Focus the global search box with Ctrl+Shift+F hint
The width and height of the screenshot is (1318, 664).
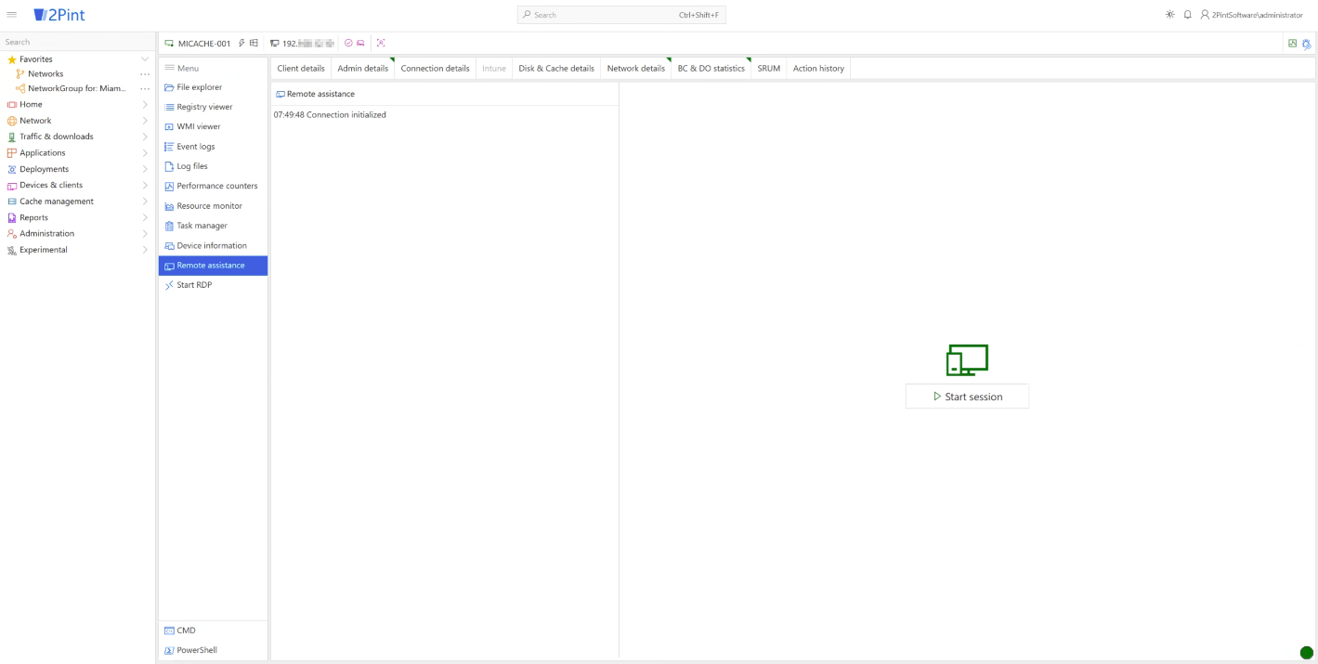tap(621, 15)
